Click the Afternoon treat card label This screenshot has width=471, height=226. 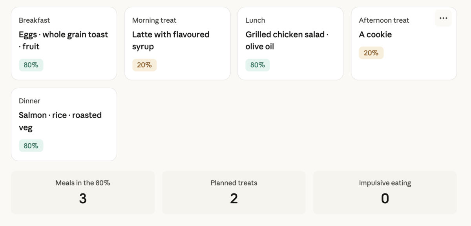click(384, 20)
